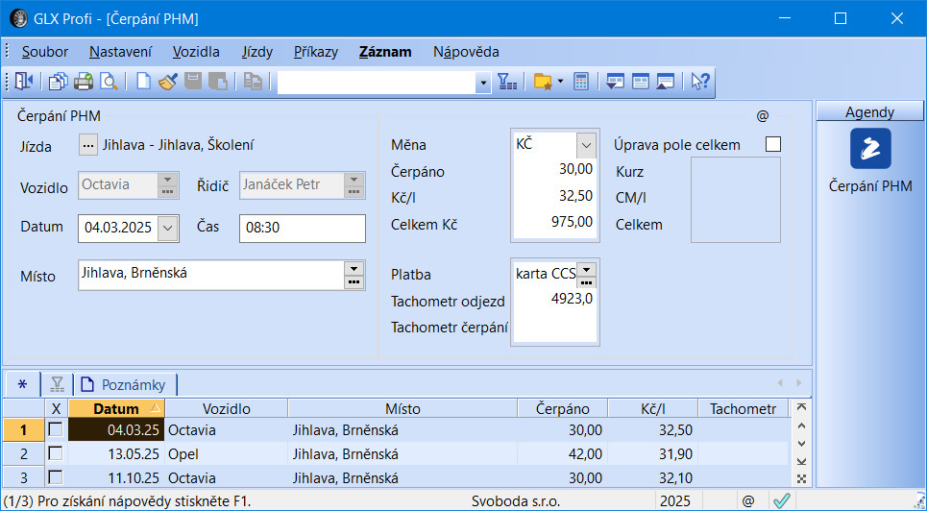Click the @ symbol above the form
The width and height of the screenshot is (927, 511).
tap(763, 116)
